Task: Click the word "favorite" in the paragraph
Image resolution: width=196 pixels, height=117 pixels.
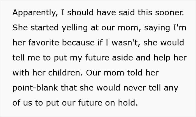Action: pos(44,43)
